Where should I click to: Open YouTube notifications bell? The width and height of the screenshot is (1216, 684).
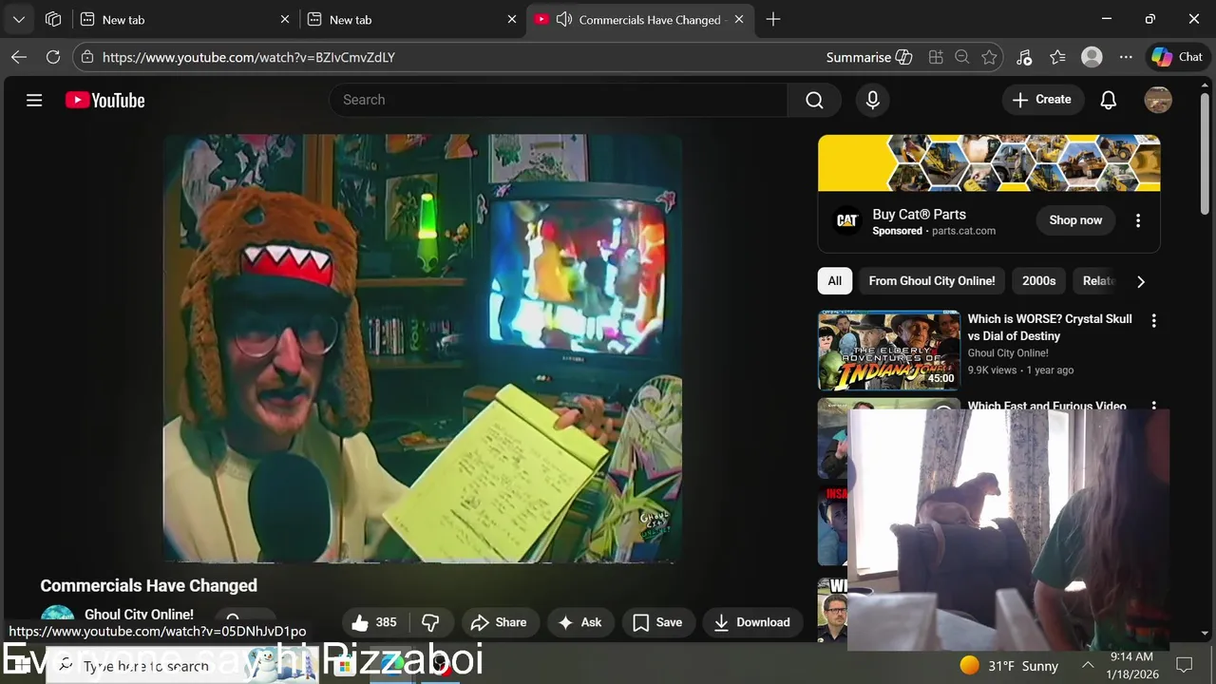click(x=1108, y=100)
